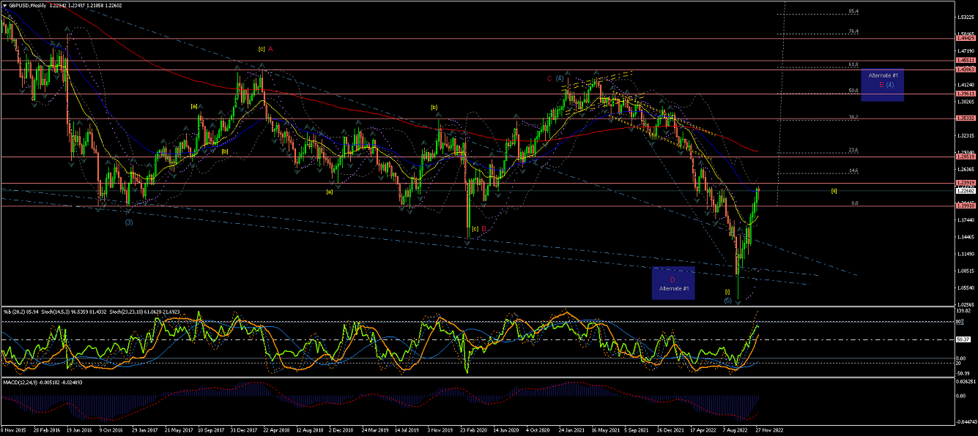Click the 23 Feb 2020 date label
Image resolution: width=978 pixels, height=436 pixels.
coord(475,432)
